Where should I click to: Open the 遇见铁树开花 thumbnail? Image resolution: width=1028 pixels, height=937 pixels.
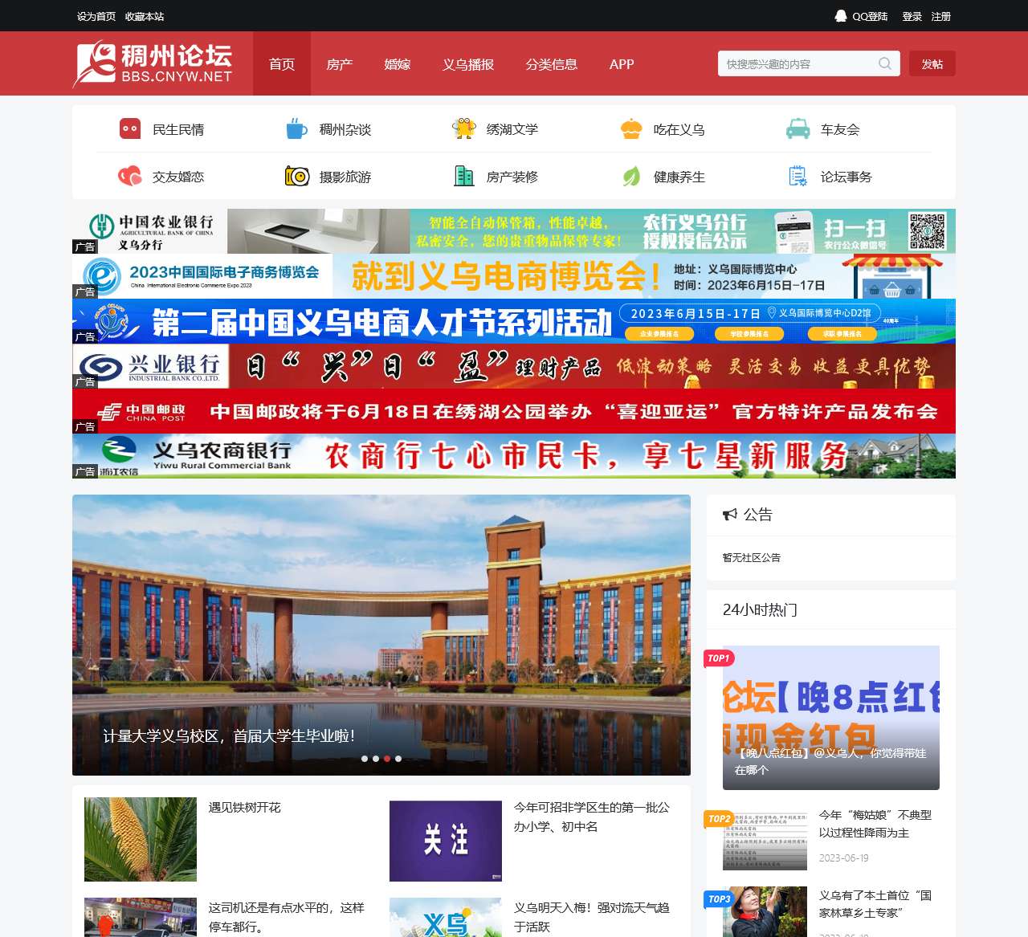pyautogui.click(x=141, y=839)
